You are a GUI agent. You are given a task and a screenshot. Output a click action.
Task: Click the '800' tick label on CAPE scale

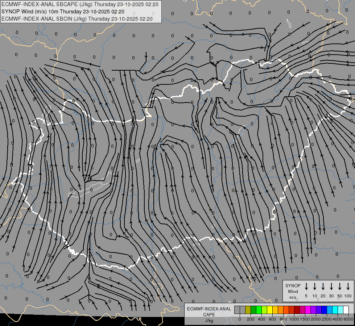tap(283, 319)
